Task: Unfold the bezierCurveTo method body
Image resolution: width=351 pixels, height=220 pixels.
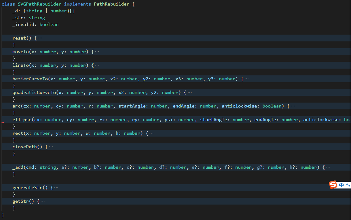Action: (246, 78)
